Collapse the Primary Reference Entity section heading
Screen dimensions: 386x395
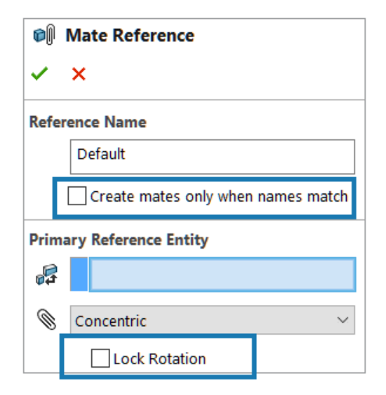(119, 240)
